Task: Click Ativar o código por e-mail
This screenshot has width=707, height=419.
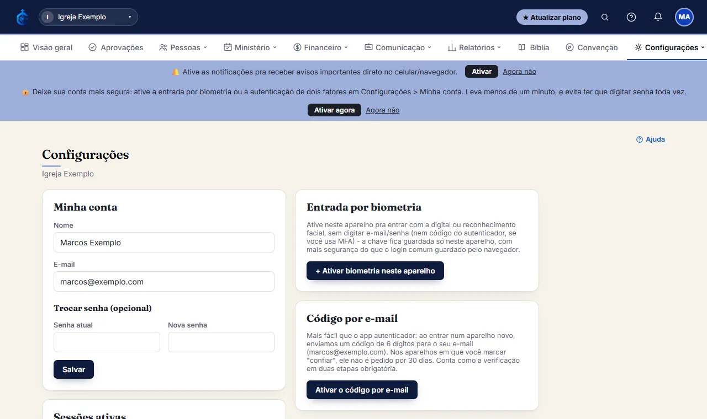Action: coord(362,390)
